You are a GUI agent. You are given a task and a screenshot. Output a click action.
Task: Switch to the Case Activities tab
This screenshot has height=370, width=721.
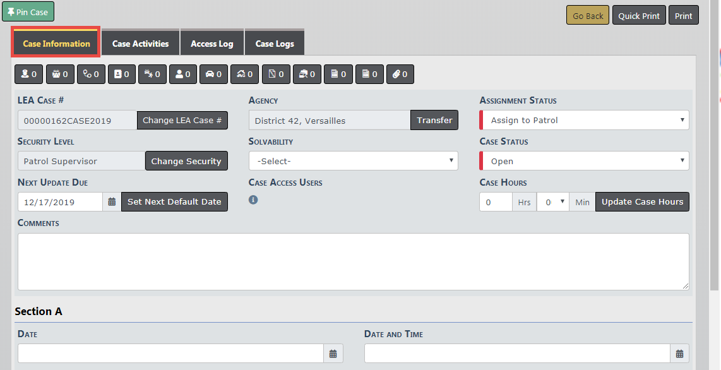[x=140, y=44]
